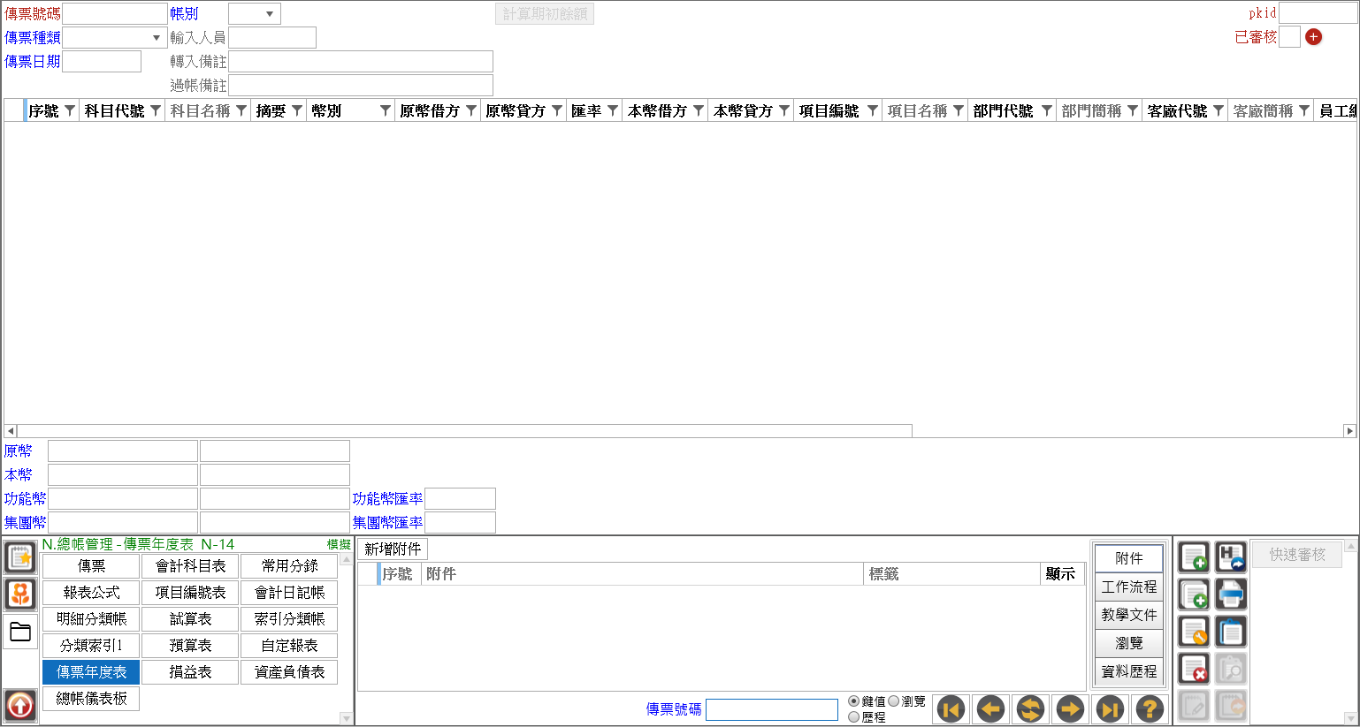Filter the 部門代號 column
1360x727 pixels.
pos(1047,110)
